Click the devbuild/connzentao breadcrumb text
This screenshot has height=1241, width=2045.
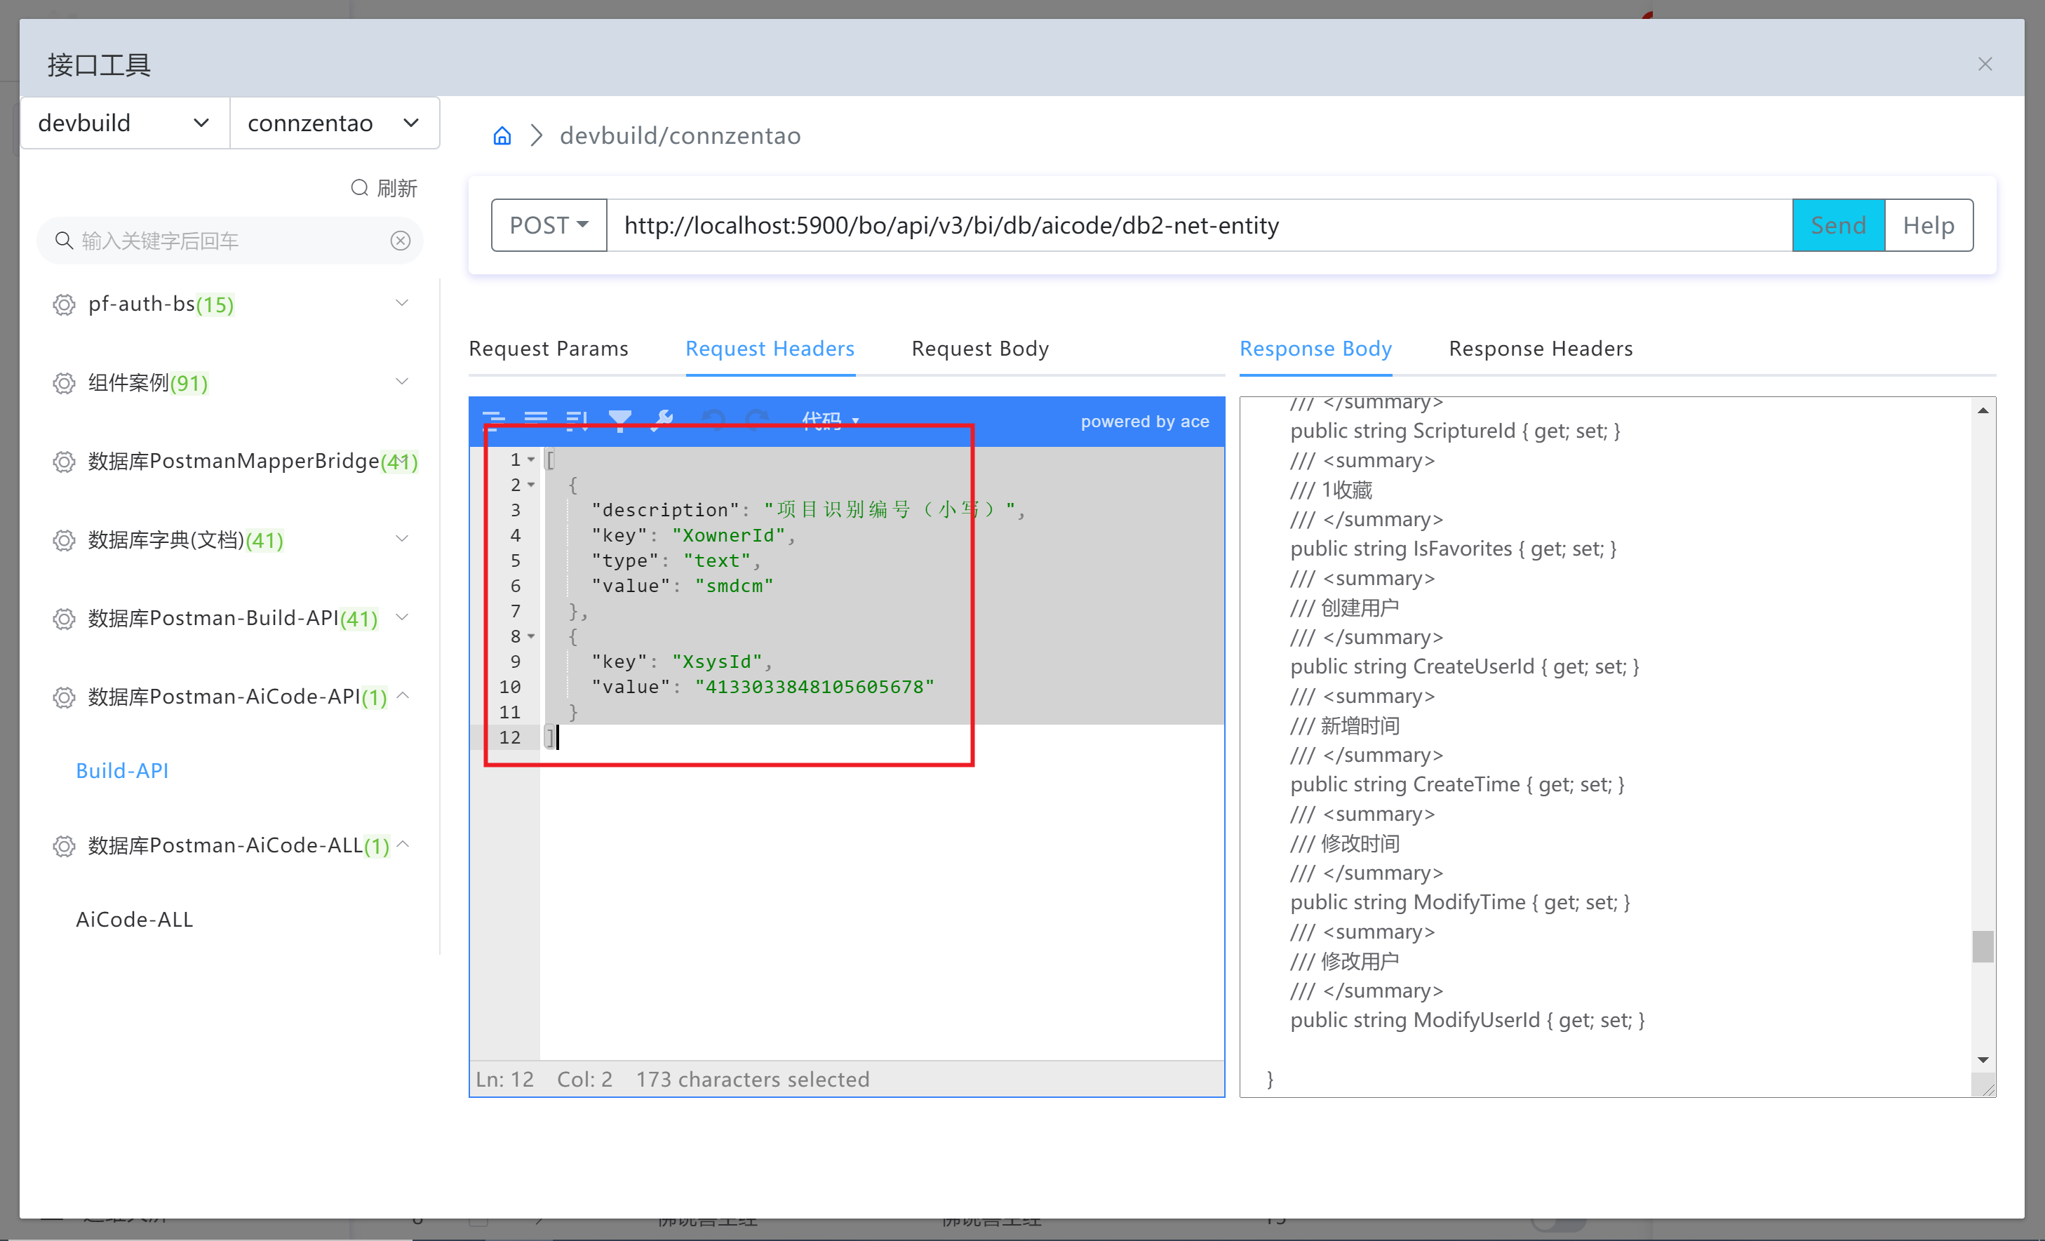click(x=680, y=135)
